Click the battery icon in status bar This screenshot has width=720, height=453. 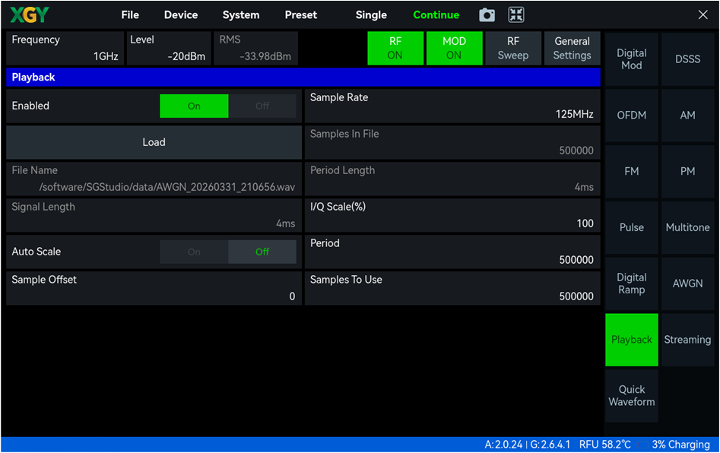(x=642, y=445)
